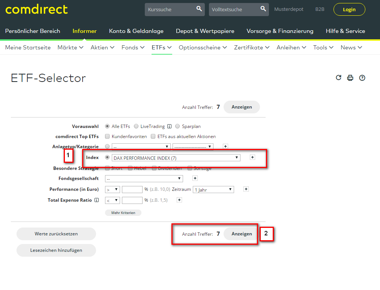
Task: Open the Depot & Wertpapiere menu
Action: (x=205, y=31)
